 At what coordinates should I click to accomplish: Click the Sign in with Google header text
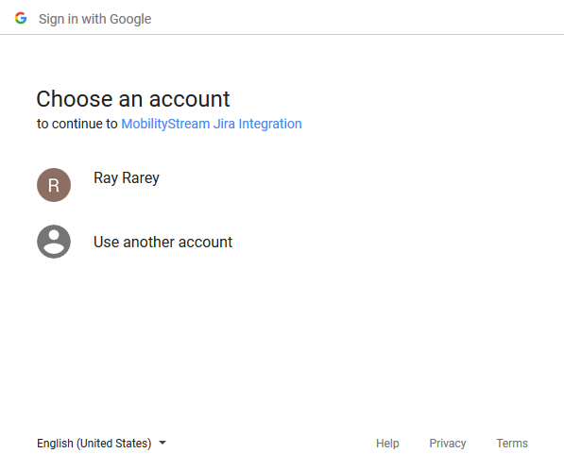(95, 19)
